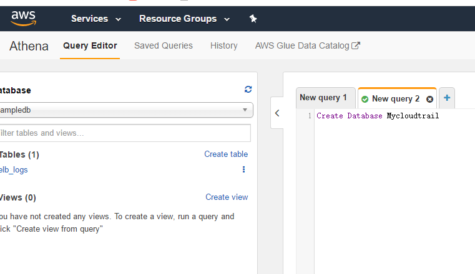Click the pin shortcut icon in navbar
Image resolution: width=475 pixels, height=274 pixels.
[x=253, y=19]
